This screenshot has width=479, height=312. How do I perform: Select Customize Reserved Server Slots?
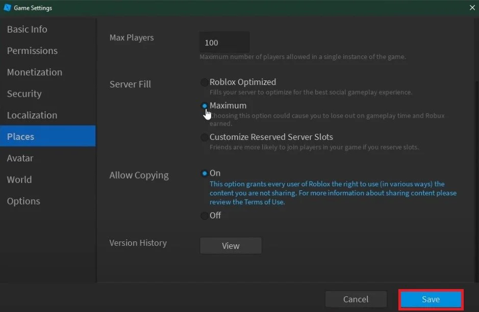tap(205, 137)
